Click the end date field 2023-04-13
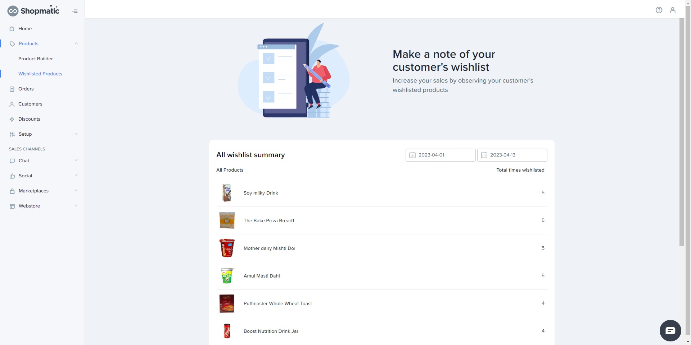 [x=512, y=155]
